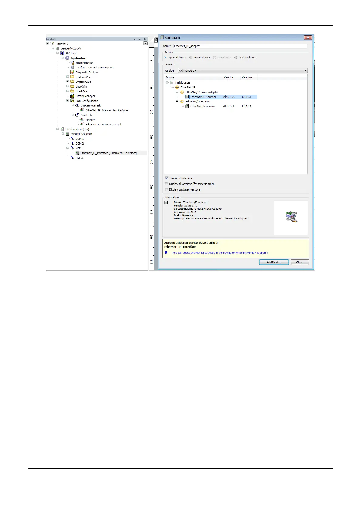The height and width of the screenshot is (510, 361).
Task: Select EtherNet_IP_Scanner.IOCycle tree item
Action: (x=104, y=125)
